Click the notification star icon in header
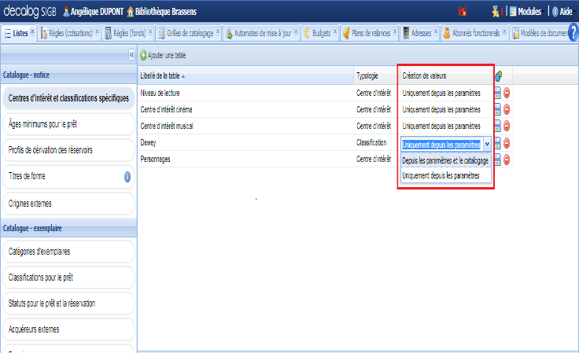 coord(495,12)
